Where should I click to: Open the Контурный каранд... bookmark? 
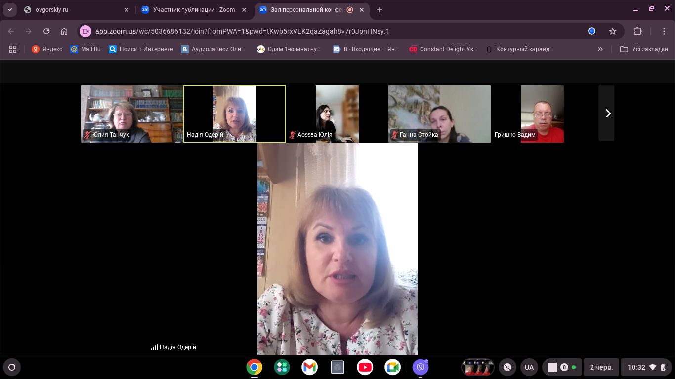(x=519, y=49)
